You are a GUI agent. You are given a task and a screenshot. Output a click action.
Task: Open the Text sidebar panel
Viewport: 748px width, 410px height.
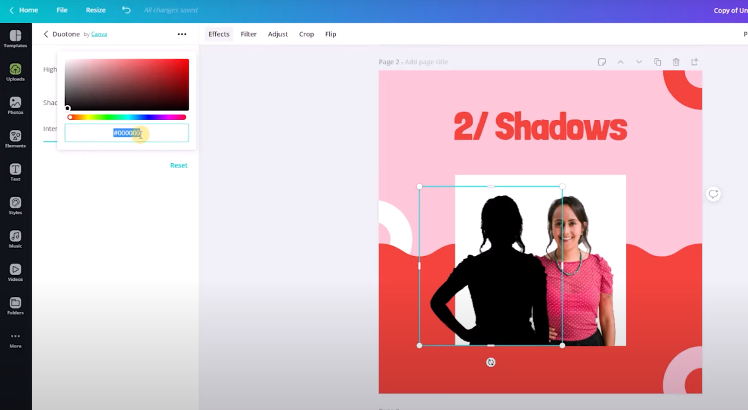pos(15,173)
